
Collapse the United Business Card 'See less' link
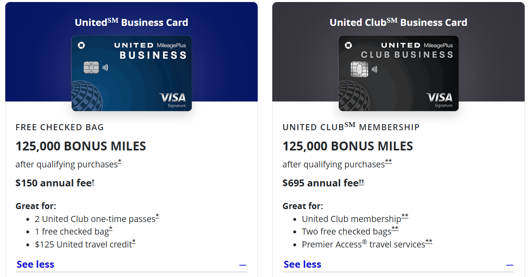36,264
